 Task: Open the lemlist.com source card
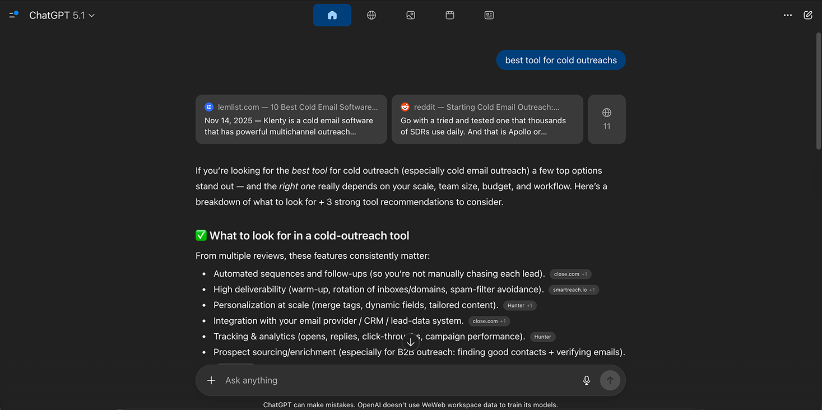tap(291, 119)
